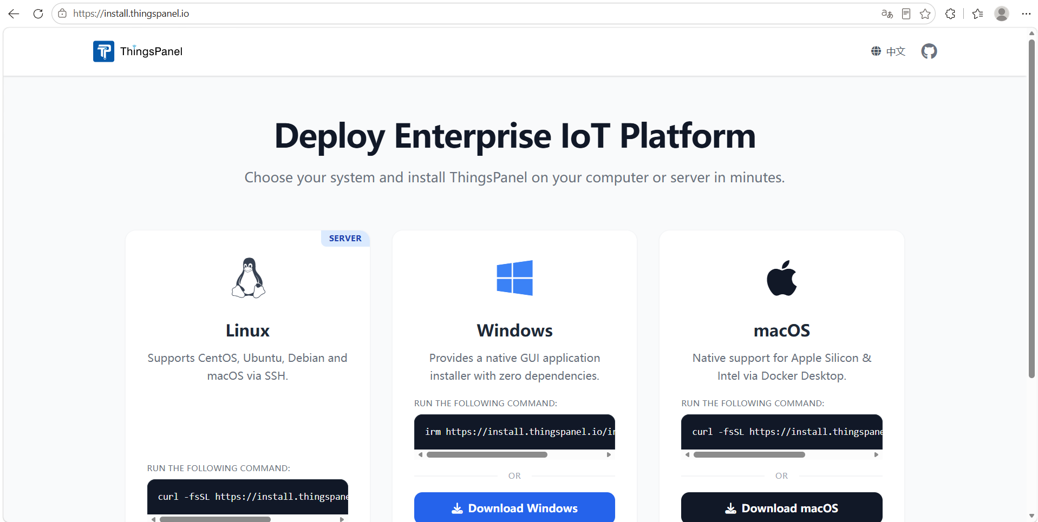Click the Windows irm command code block
Screen dimensions: 1038x522
click(514, 432)
